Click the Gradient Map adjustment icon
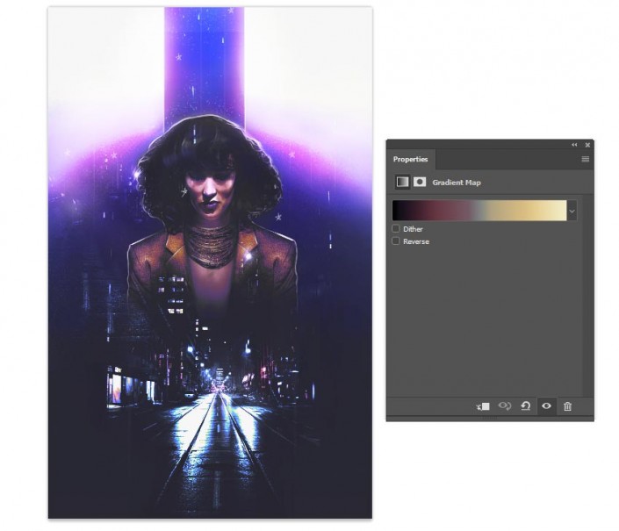This screenshot has width=619, height=531. (402, 182)
